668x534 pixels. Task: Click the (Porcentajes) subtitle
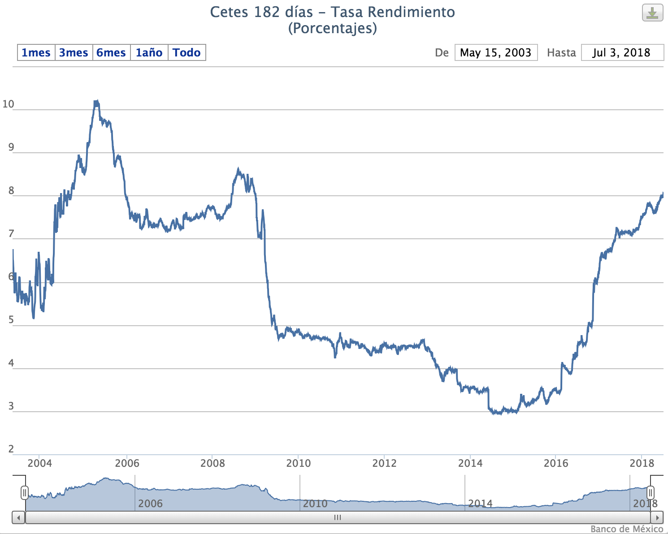tap(333, 28)
